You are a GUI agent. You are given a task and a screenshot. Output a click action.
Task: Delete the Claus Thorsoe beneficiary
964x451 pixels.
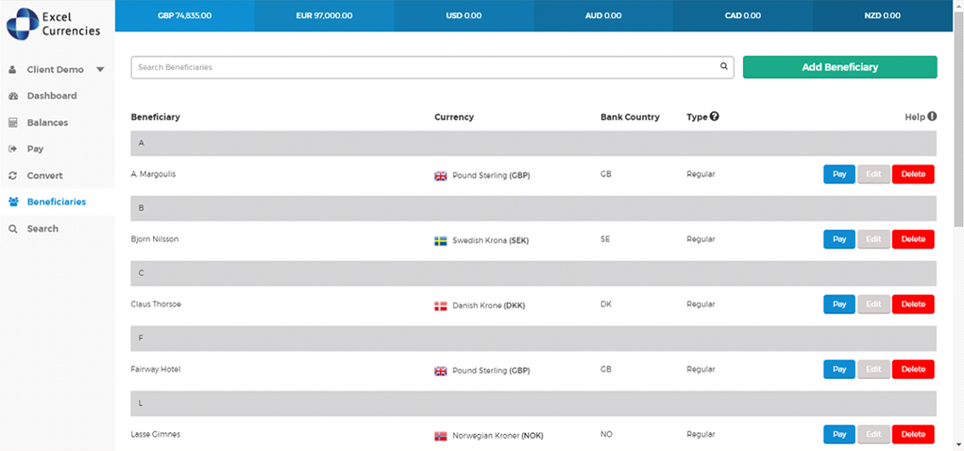tap(913, 304)
